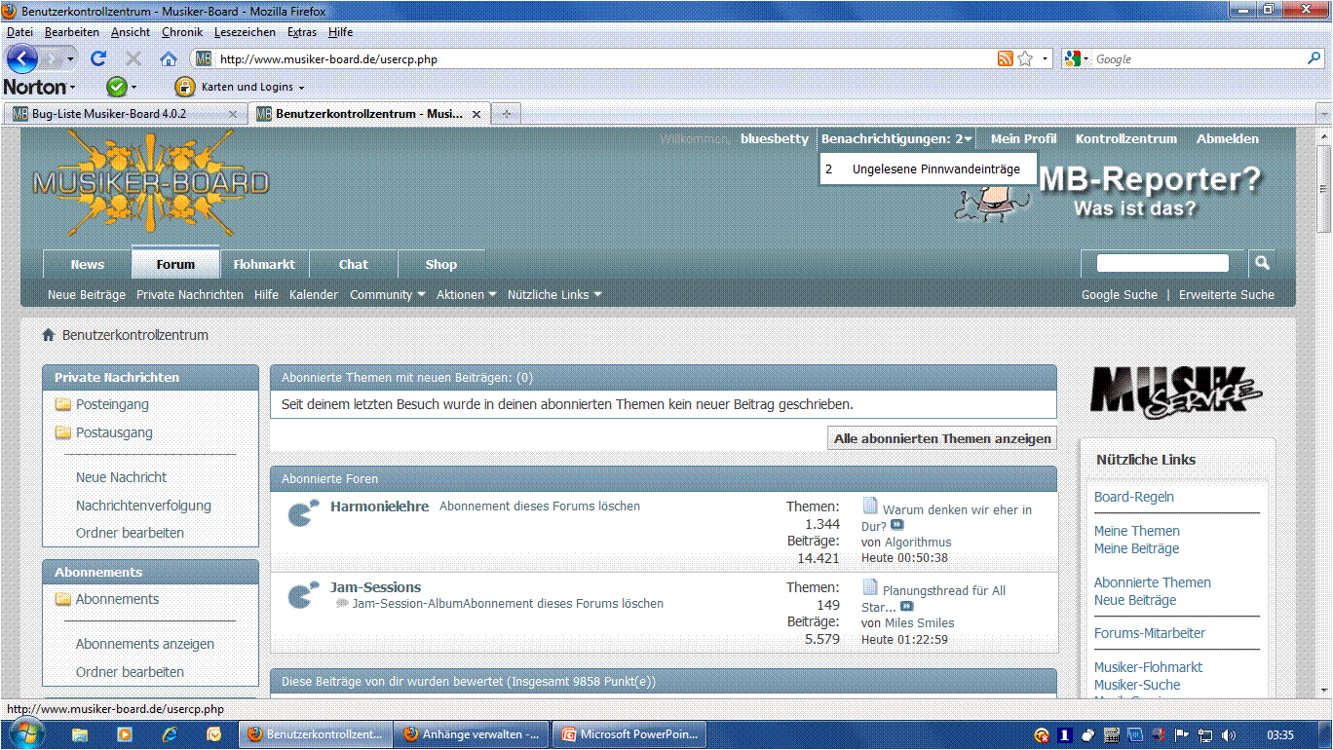The image size is (1333, 750).
Task: Switch to Microsoft PowerPoint in the taskbar
Action: point(629,734)
